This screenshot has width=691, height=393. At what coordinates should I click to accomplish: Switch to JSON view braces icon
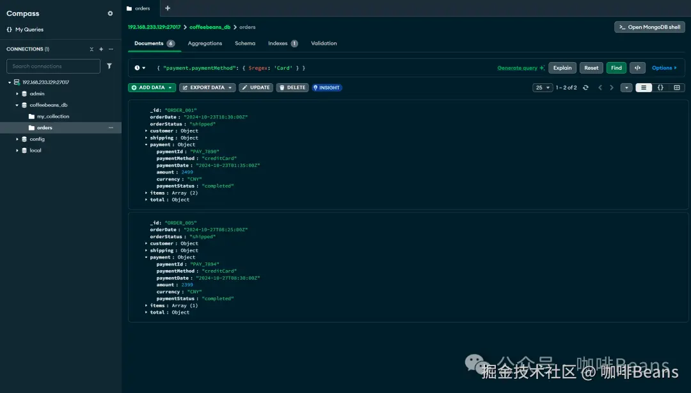pyautogui.click(x=660, y=88)
